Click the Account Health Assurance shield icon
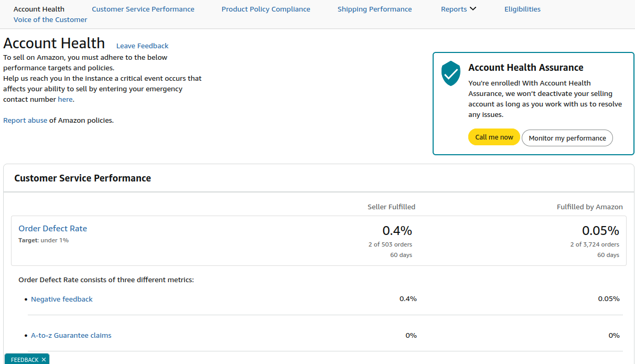This screenshot has width=635, height=364. 450,73
